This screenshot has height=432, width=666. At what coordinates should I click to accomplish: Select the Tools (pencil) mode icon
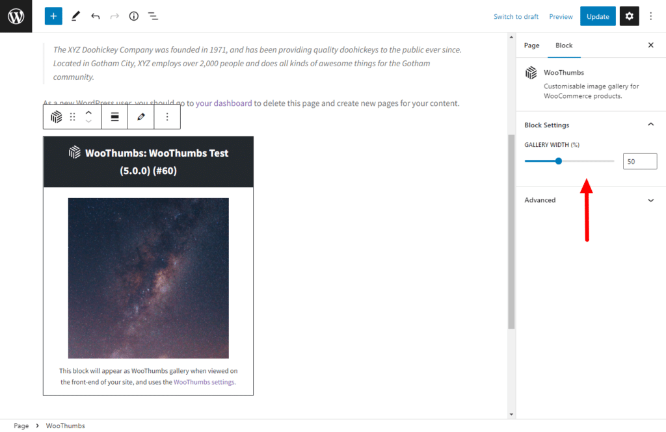tap(75, 16)
